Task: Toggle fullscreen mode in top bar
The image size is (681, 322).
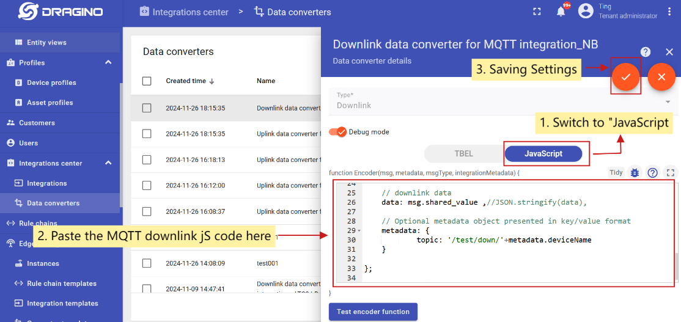Action: point(537,12)
